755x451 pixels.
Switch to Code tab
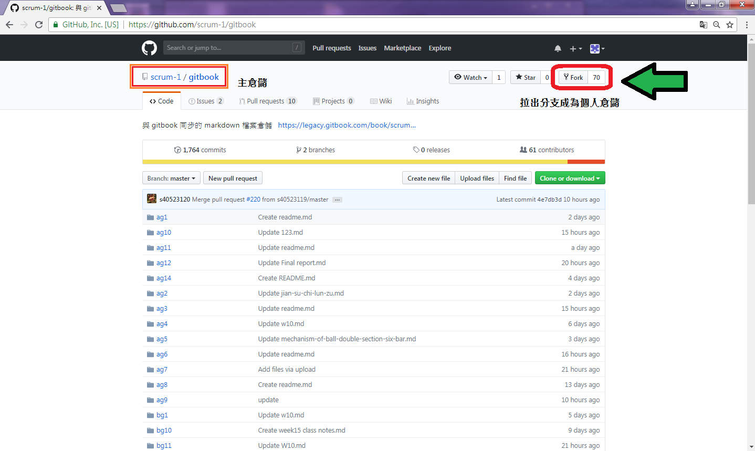(162, 101)
